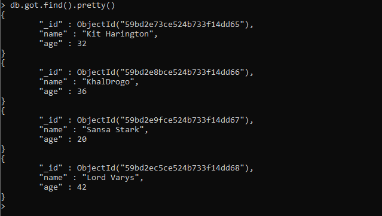382x216 pixels.
Task: Click the name value KhalDrogo
Action: point(108,81)
